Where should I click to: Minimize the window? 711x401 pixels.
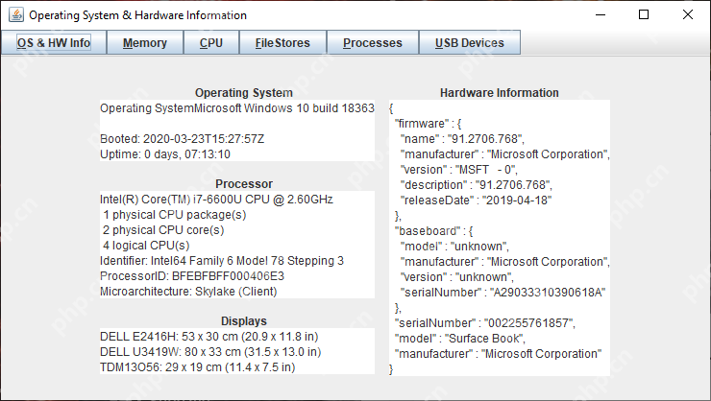point(601,14)
